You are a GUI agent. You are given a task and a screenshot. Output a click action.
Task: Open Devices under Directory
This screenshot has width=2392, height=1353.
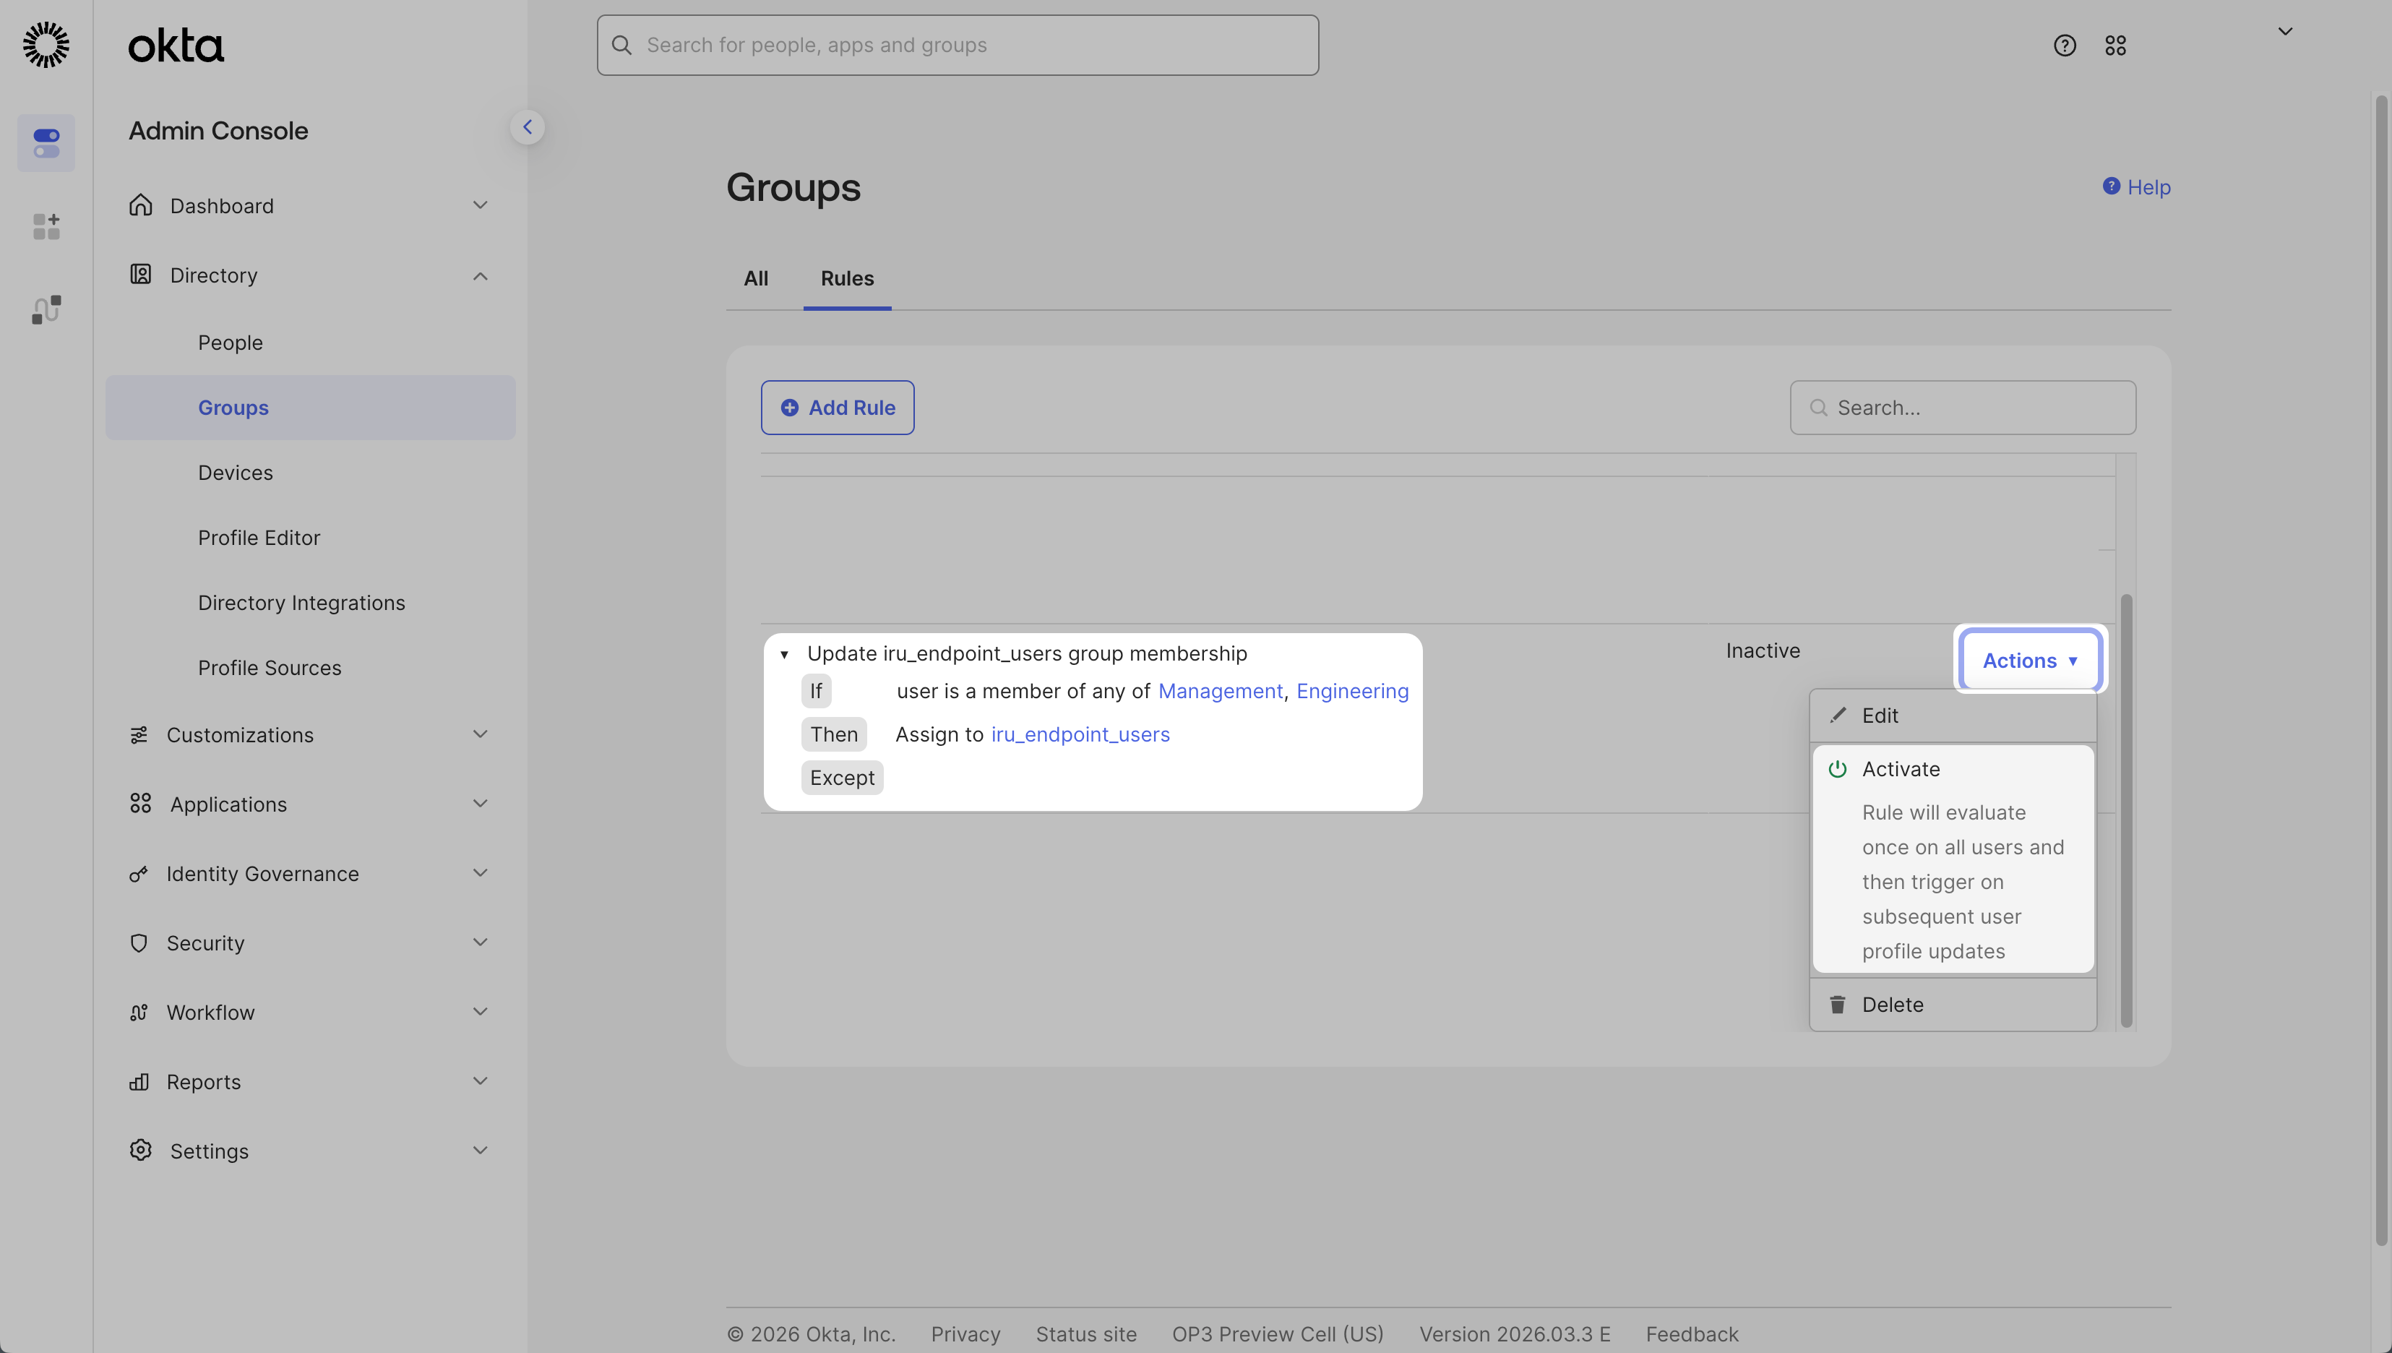235,472
